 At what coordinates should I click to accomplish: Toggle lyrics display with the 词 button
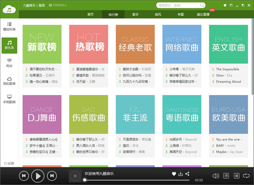point(226,175)
